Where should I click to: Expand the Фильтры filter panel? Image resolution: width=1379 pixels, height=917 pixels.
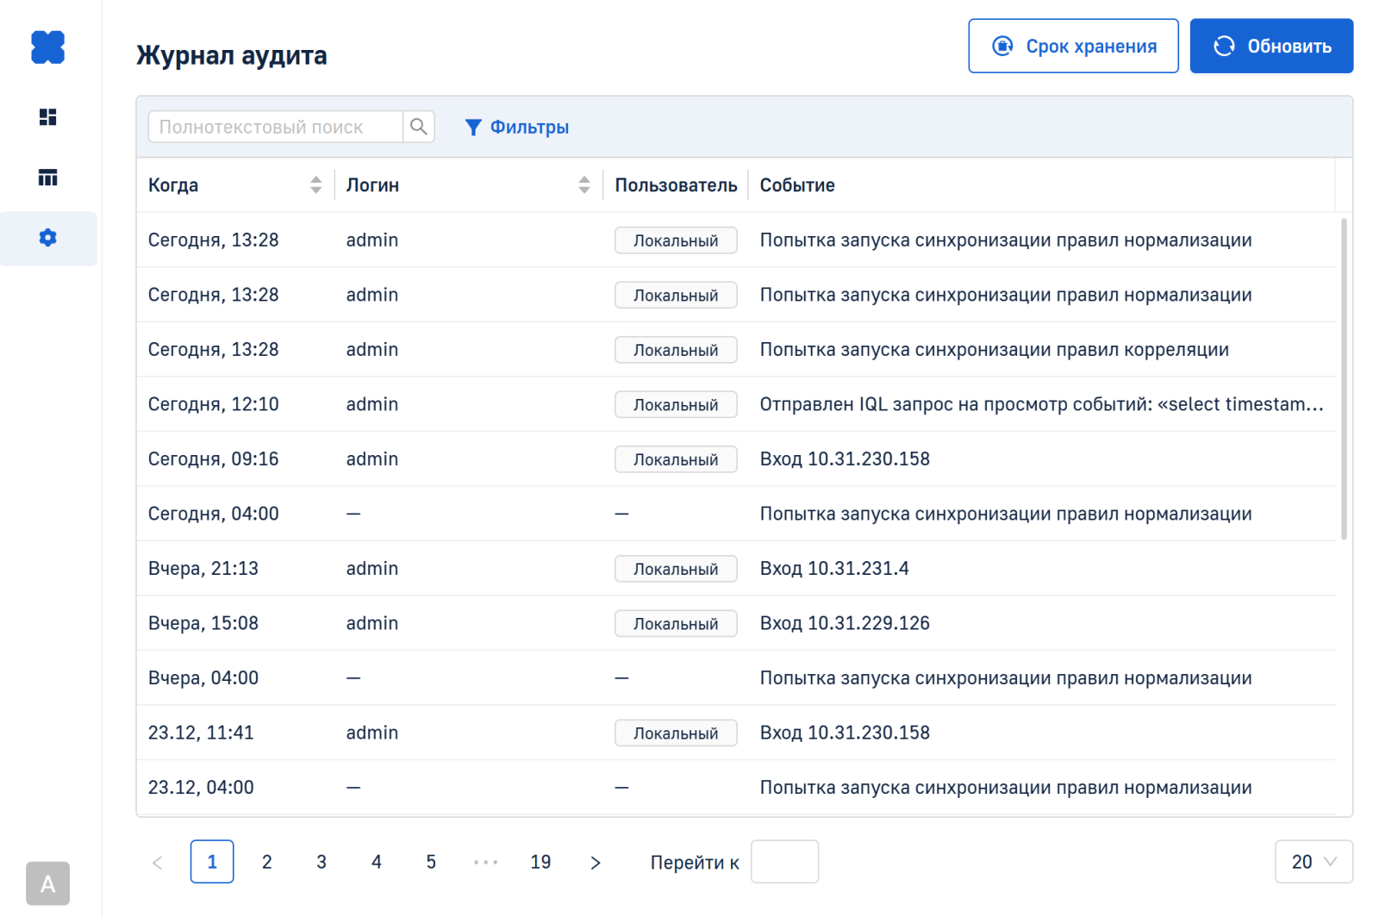coord(517,128)
